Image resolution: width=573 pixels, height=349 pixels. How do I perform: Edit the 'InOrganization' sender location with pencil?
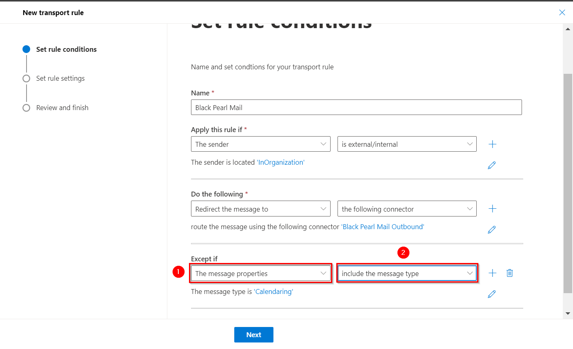click(x=492, y=165)
